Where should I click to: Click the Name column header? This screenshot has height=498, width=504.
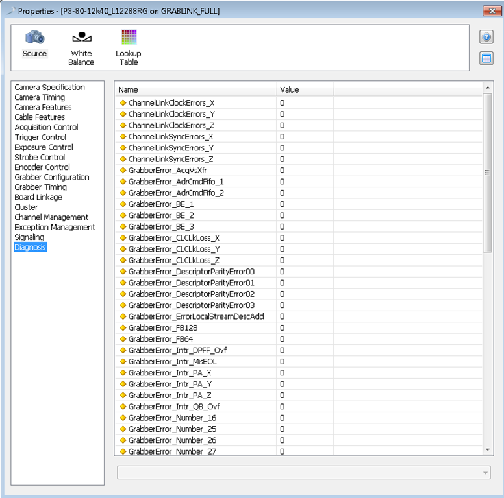tap(195, 90)
